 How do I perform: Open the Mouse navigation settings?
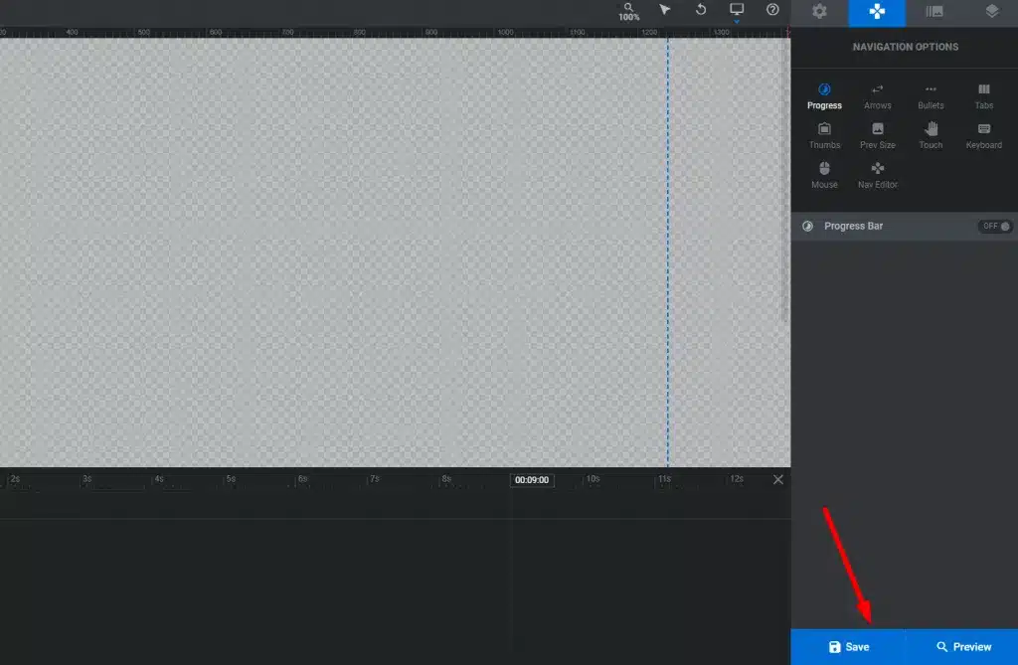coord(824,175)
